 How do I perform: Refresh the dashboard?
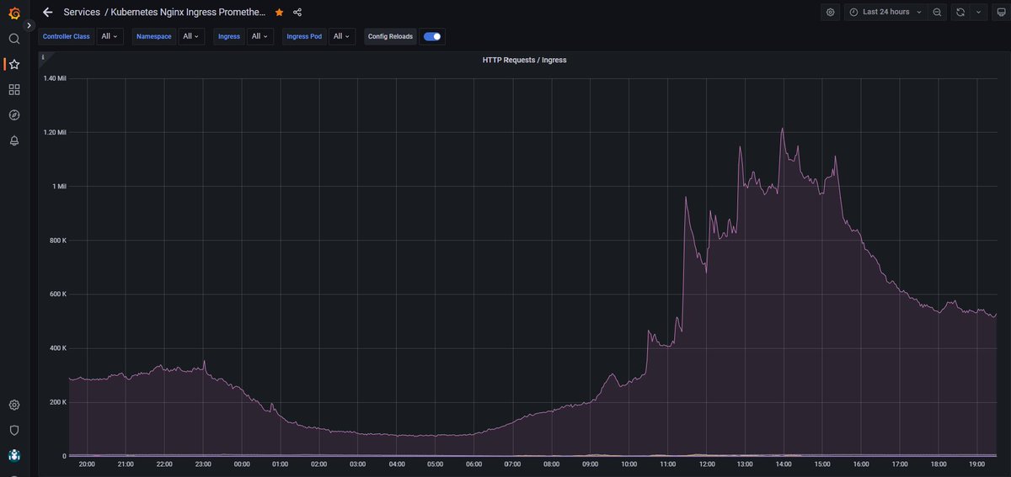click(962, 12)
